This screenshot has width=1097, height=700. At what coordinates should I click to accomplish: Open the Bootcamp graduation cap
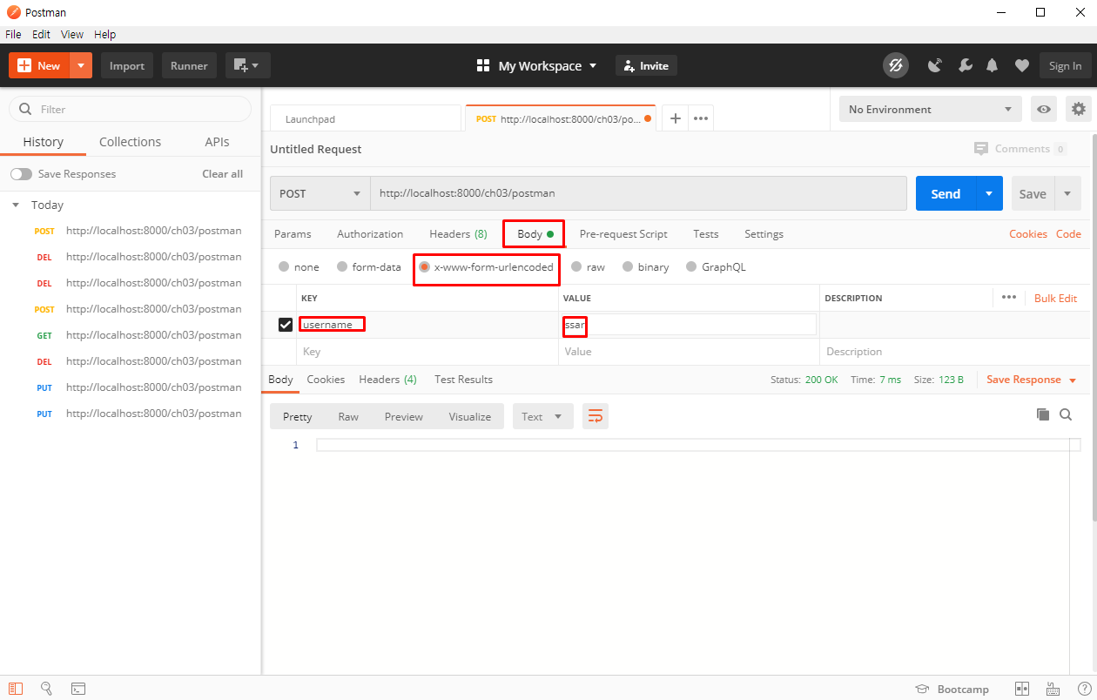click(922, 689)
